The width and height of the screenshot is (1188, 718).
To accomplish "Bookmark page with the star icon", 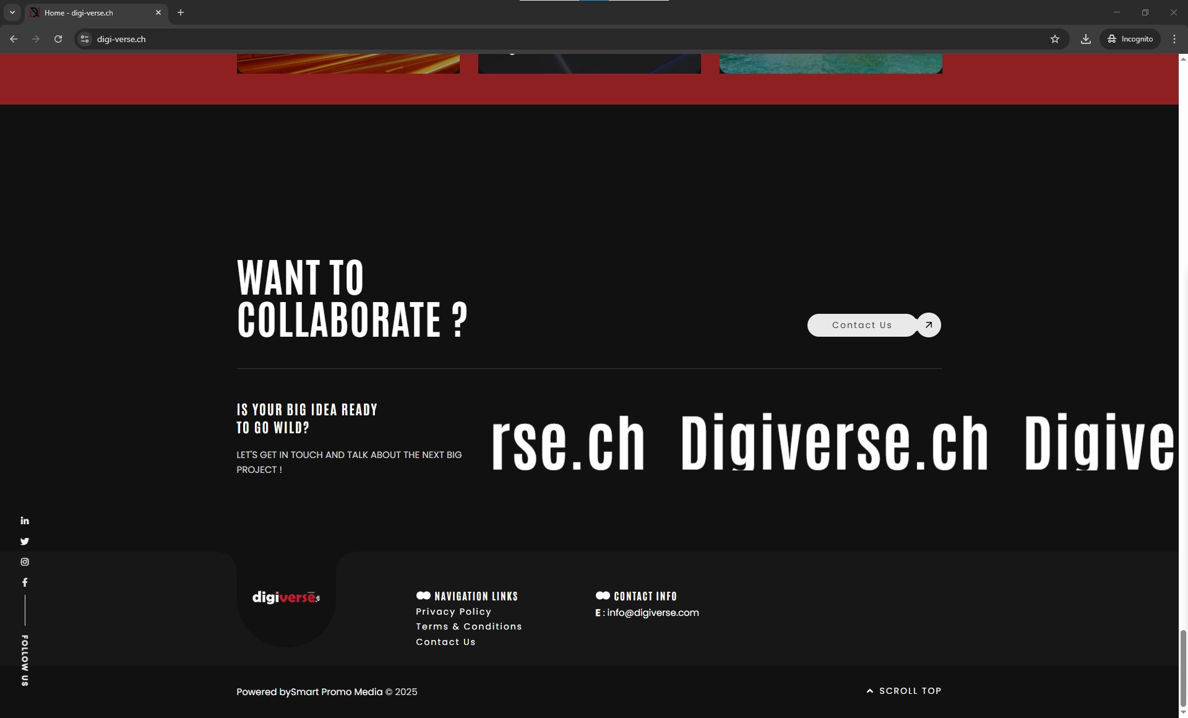I will (x=1055, y=39).
